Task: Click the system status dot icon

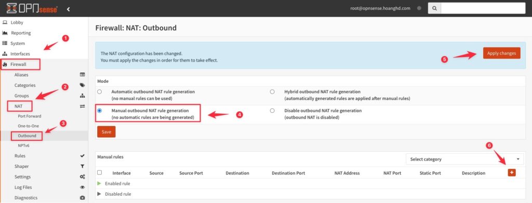Action: [419, 8]
